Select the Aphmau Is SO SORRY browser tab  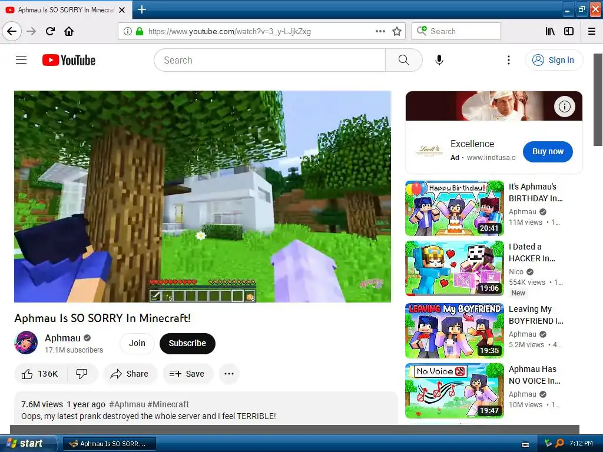point(66,9)
